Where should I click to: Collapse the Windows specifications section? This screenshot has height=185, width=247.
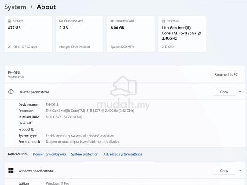240,170
